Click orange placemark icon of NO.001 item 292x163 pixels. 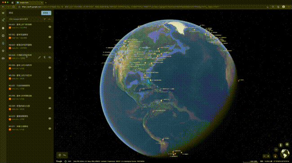(x=10, y=27)
